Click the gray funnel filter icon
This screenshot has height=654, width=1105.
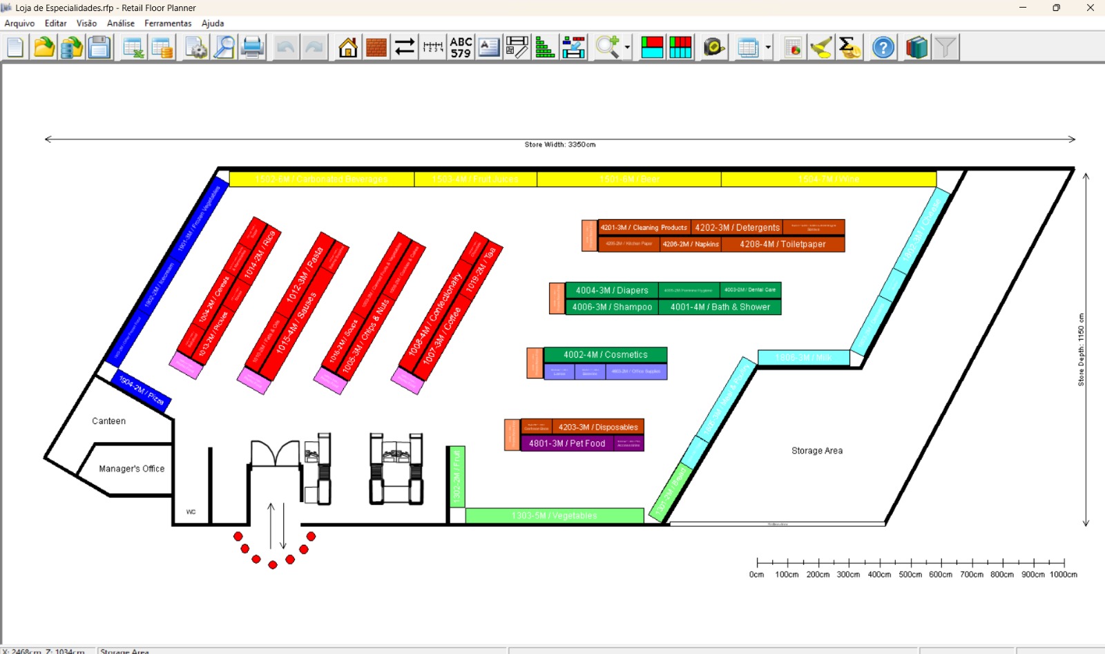945,48
